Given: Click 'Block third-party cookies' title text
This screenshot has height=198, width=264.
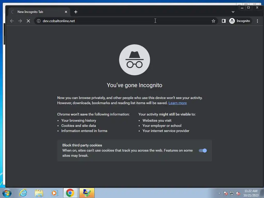Looking at the screenshot, I should [x=82, y=145].
